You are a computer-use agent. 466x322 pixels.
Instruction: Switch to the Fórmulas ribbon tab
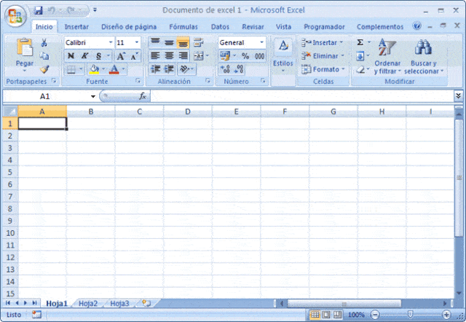tap(183, 27)
